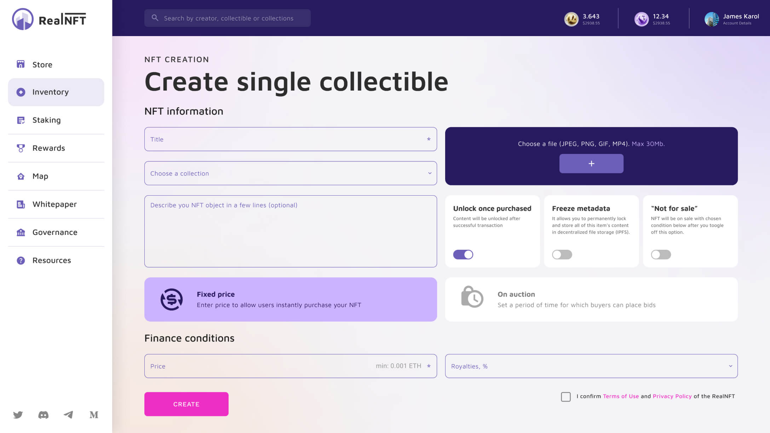Open the Privacy Policy link
Screen dimensions: 770x433
click(x=672, y=396)
